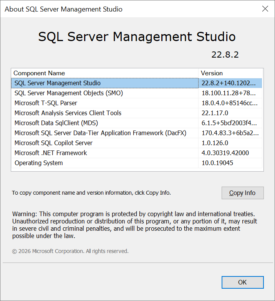Select the SQL Server Management Studio row
This screenshot has height=301, width=275.
coord(137,83)
